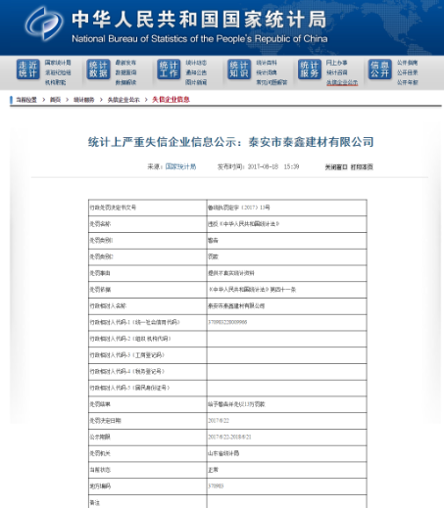Open 公开年报 under 信息公开
Image resolution: width=444 pixels, height=508 pixels.
(x=408, y=82)
